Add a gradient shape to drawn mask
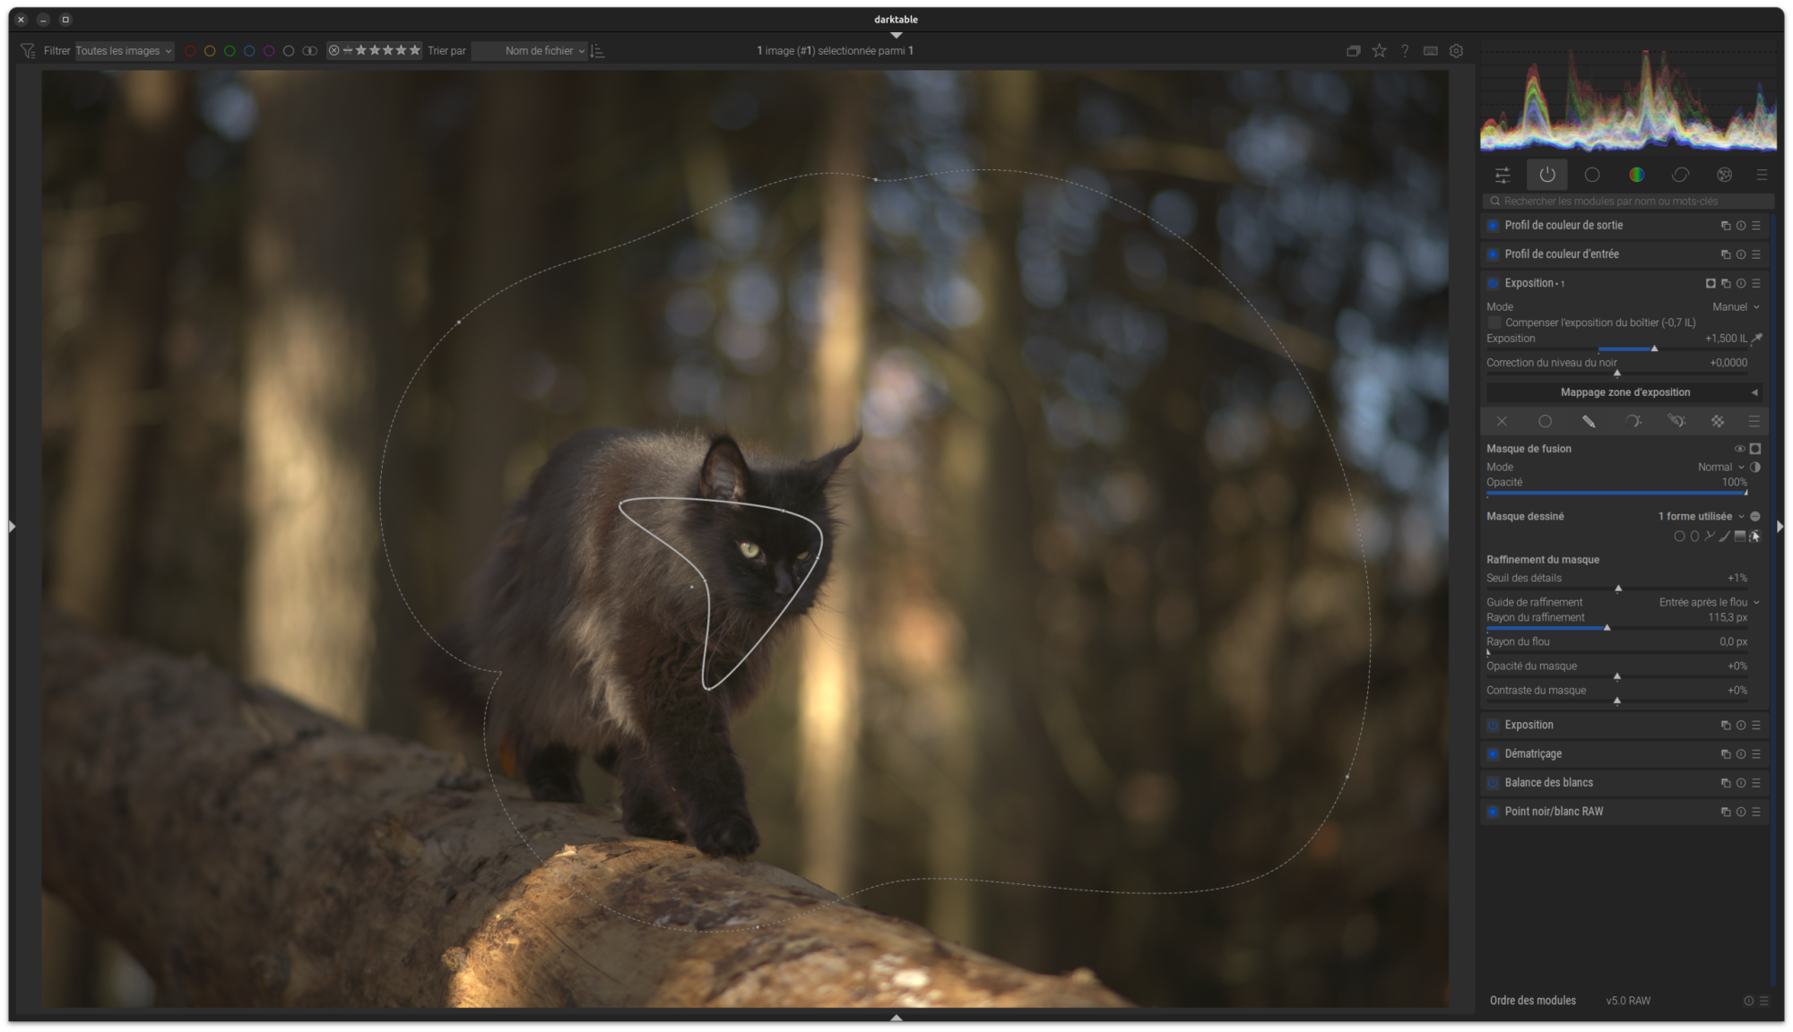 (1739, 537)
